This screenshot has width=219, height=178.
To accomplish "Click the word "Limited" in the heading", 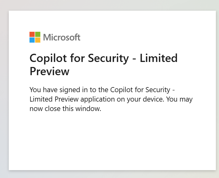I will point(159,58).
